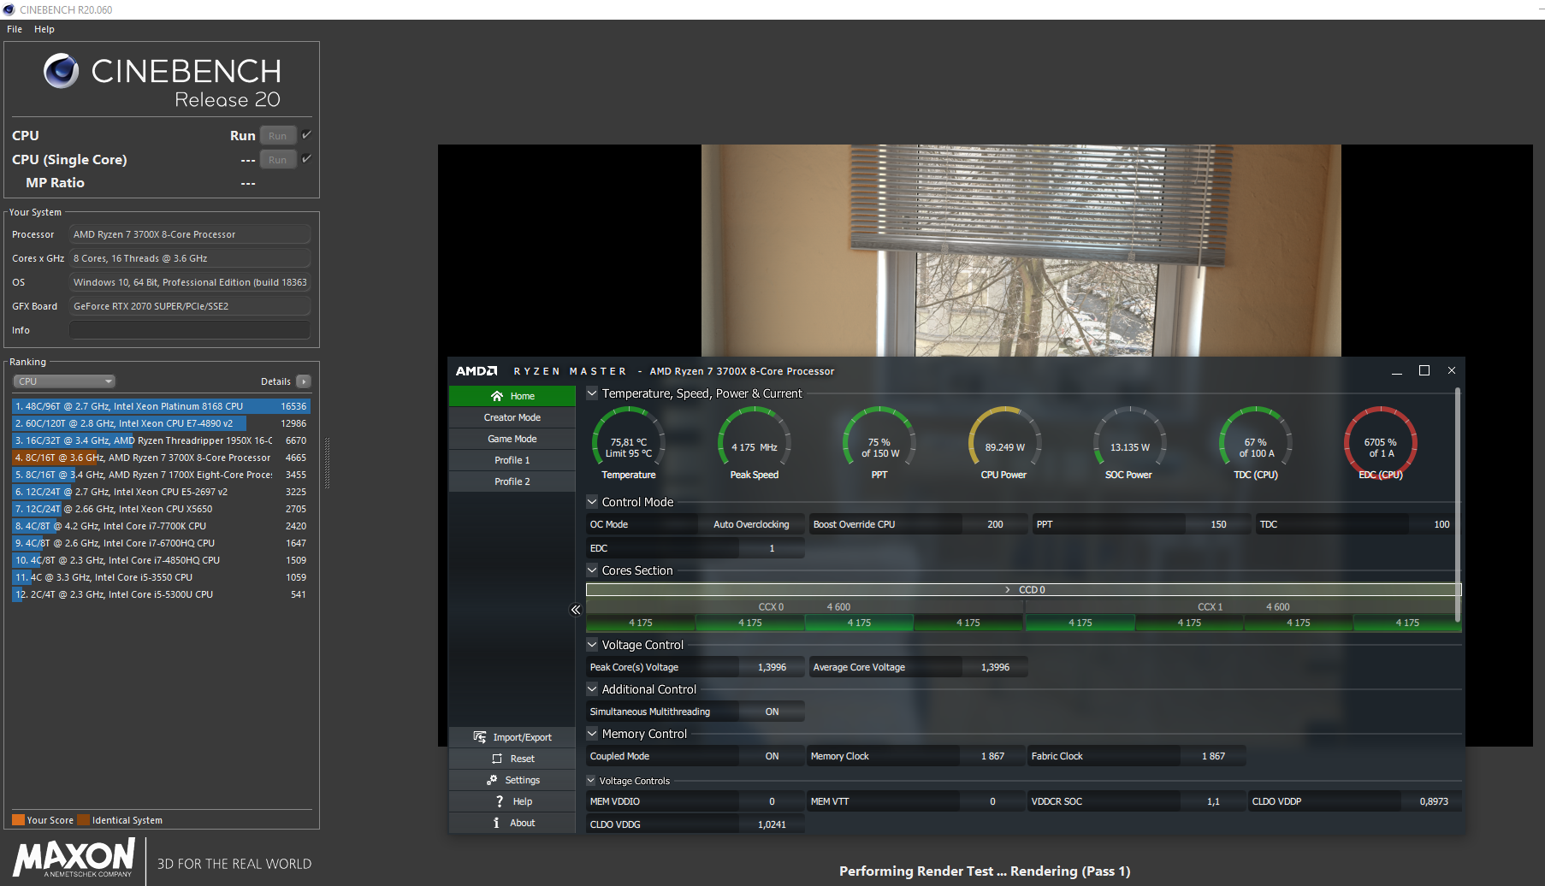This screenshot has width=1545, height=886.
Task: Click the Boost Override CPU value 200
Action: coord(995,524)
